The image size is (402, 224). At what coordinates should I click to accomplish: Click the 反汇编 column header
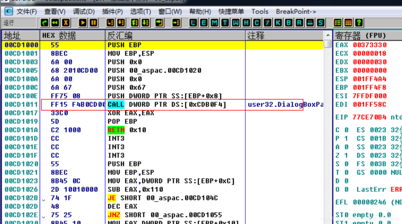176,36
